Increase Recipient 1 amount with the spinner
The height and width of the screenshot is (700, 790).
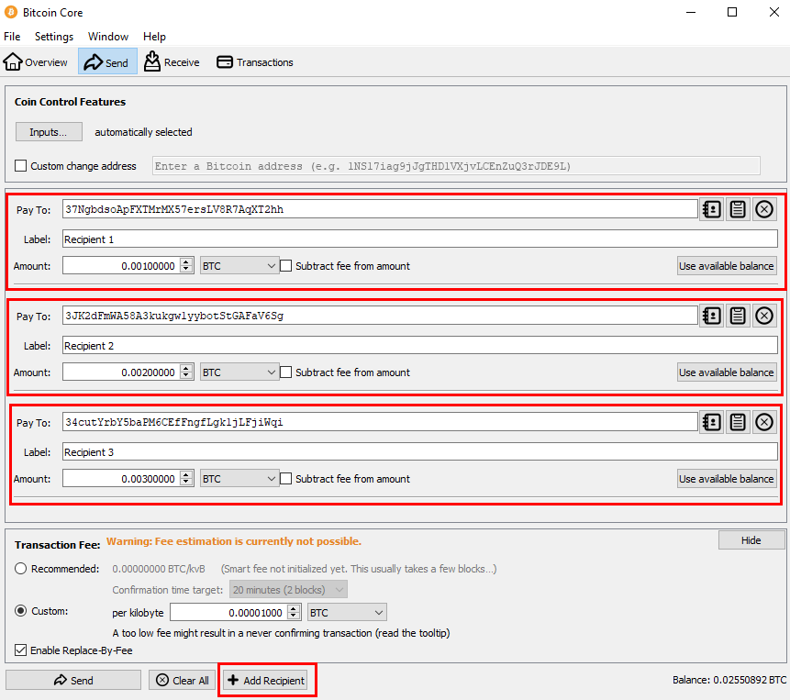(x=186, y=262)
